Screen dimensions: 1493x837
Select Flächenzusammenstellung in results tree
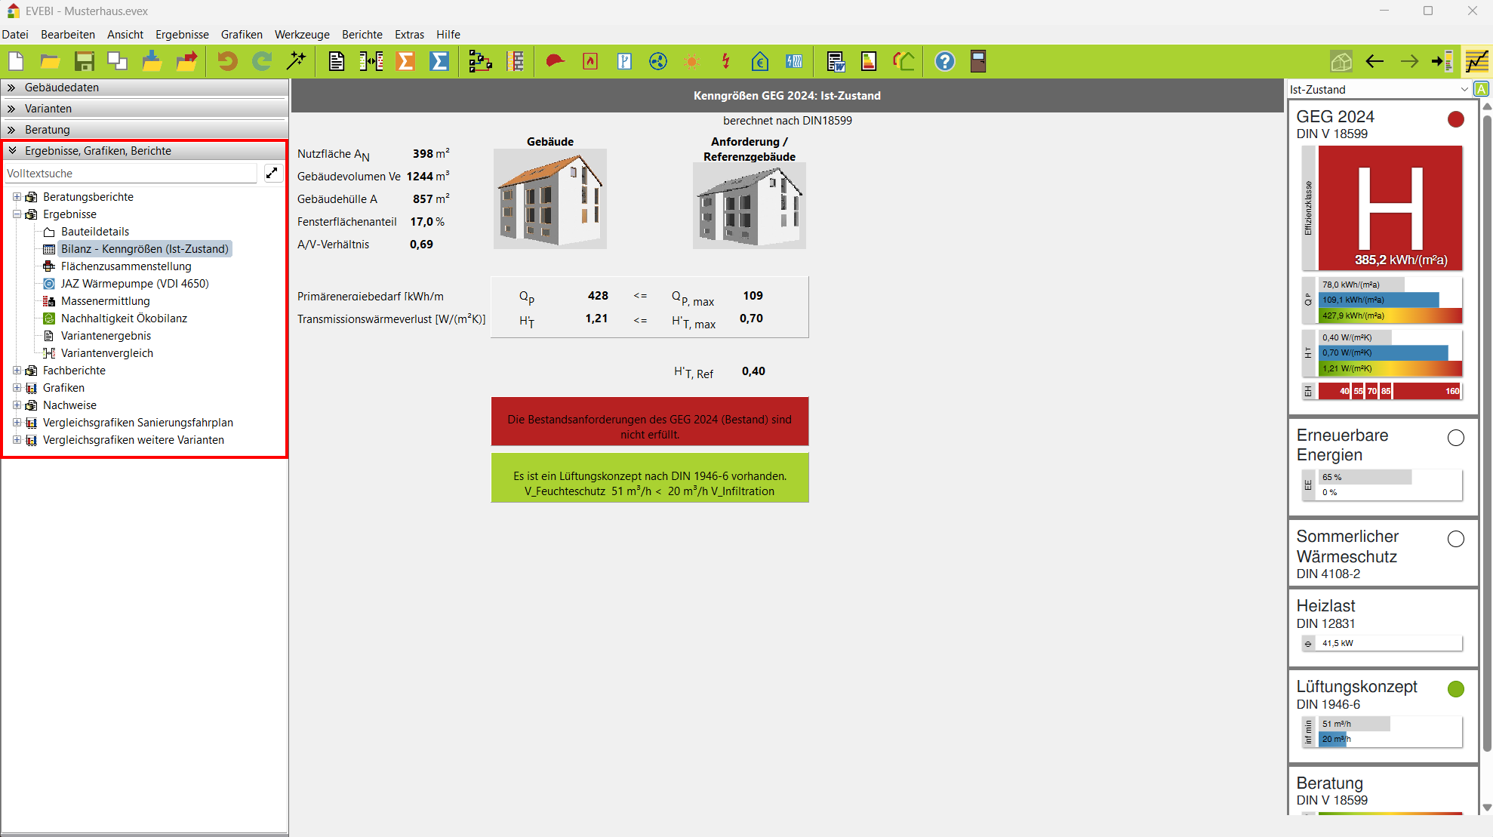coord(126,266)
